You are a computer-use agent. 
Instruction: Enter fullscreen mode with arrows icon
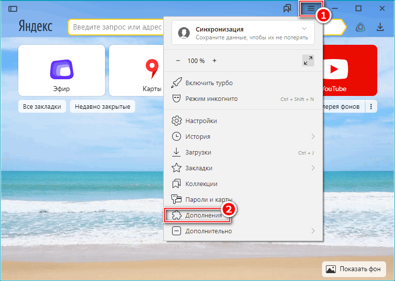point(308,61)
